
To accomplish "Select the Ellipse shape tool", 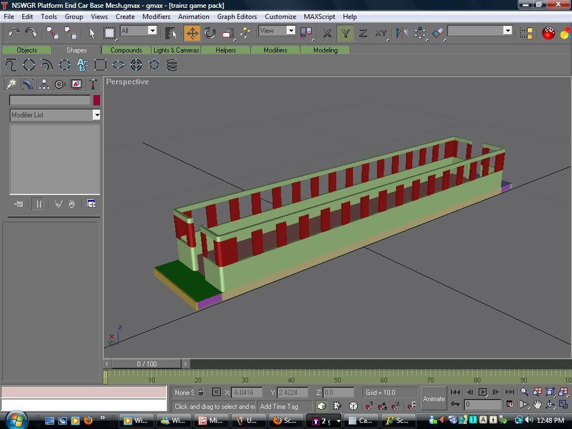I will point(118,65).
